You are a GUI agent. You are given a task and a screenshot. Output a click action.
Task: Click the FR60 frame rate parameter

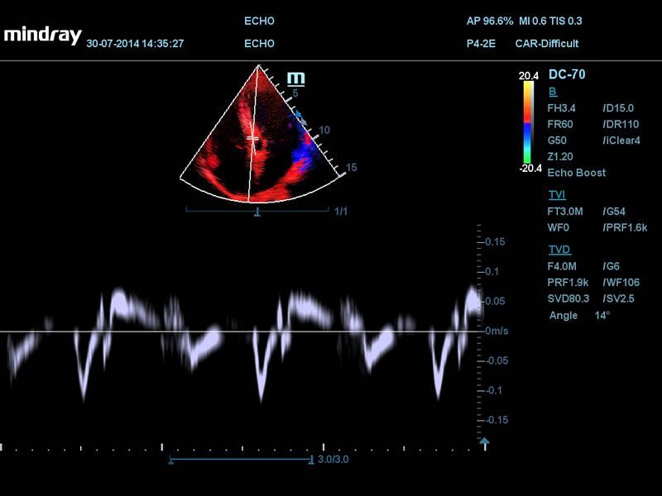click(x=560, y=125)
